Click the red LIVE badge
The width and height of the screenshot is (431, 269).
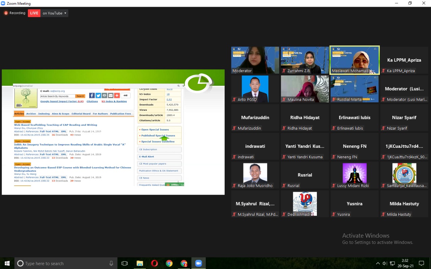pos(34,13)
